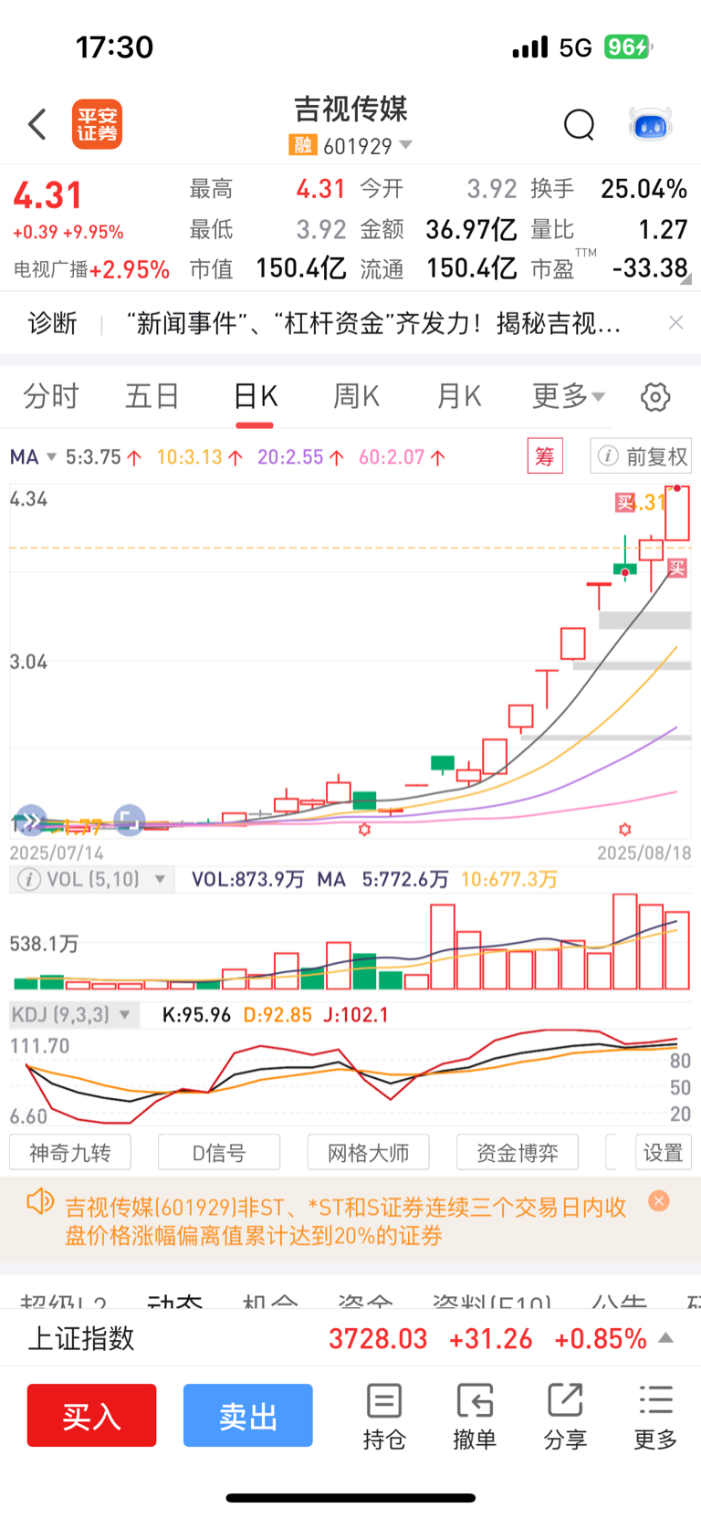Viewport: 701px width, 1518px height.
Task: Tap the latest red candlestick
Action: (677, 514)
